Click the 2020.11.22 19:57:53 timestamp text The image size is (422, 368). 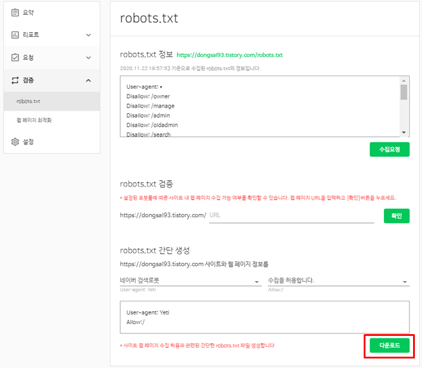145,68
